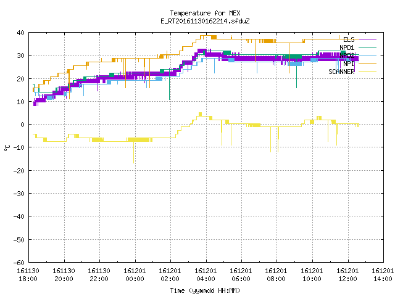The height and width of the screenshot is (296, 395).
Task: Click the x-axis tick label 161130 22:00
Action: point(99,275)
